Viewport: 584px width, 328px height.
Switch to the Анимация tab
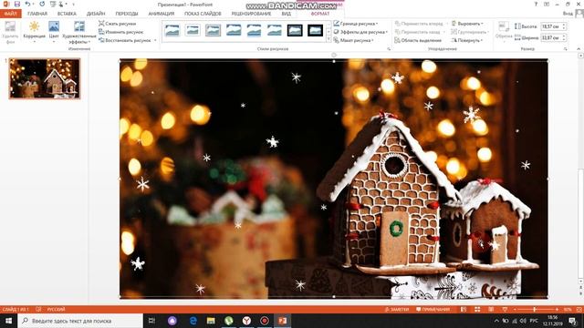162,14
